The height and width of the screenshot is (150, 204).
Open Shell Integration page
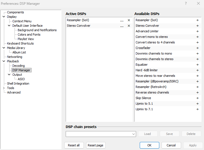[x=18, y=83]
